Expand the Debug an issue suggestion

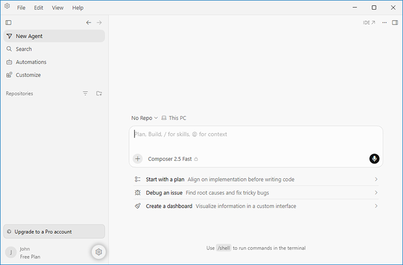(256, 193)
